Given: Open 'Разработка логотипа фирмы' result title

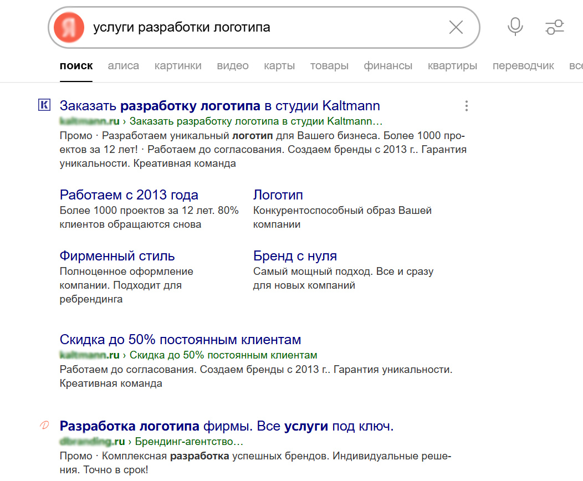Looking at the screenshot, I should [226, 427].
